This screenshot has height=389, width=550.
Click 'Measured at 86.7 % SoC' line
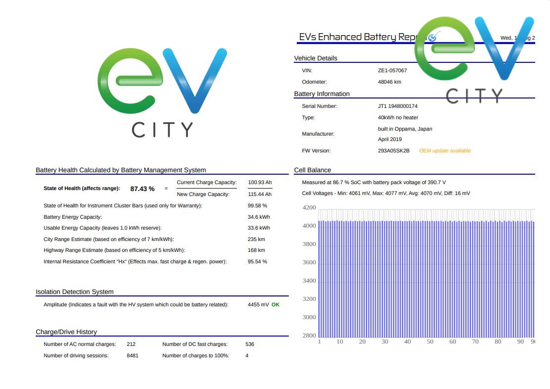coord(374,183)
